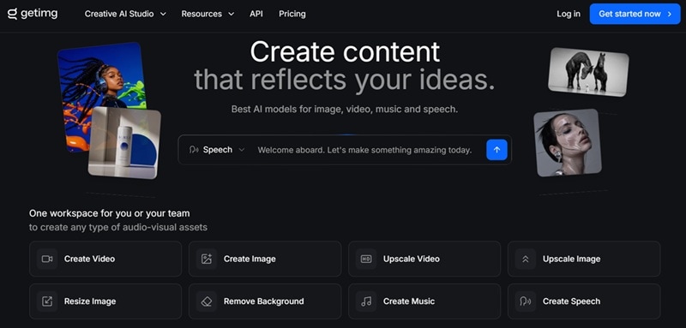686x328 pixels.
Task: Click the Remove Background eraser icon
Action: coord(207,301)
